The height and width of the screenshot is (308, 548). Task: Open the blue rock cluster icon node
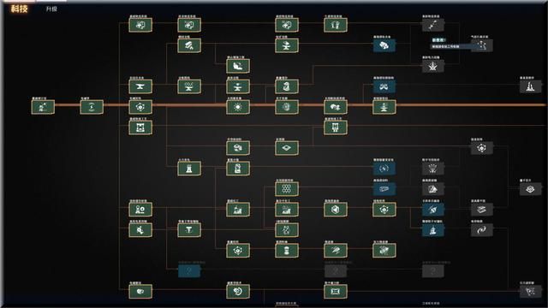point(384,45)
